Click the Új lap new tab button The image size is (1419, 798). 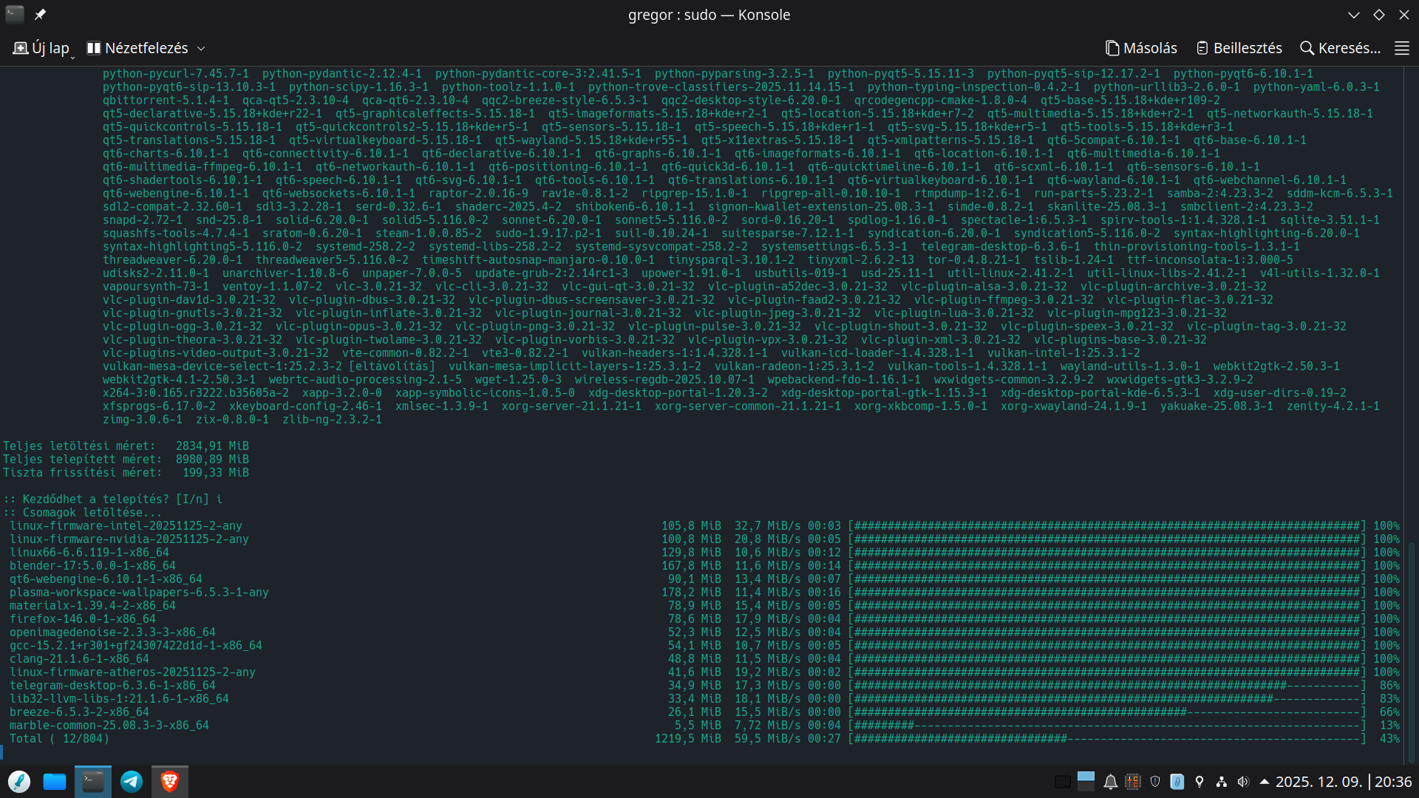(42, 48)
